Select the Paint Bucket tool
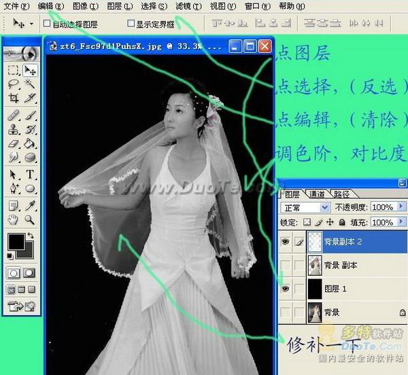 [30, 143]
